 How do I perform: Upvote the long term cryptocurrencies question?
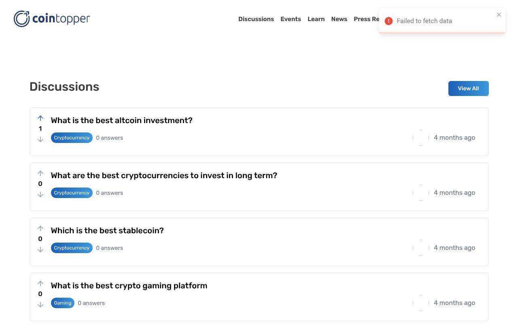pos(40,173)
